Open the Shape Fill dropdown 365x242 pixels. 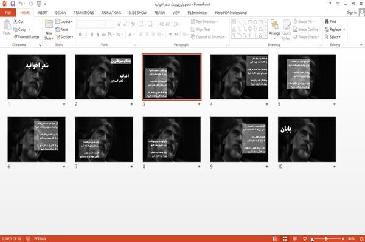click(304, 22)
